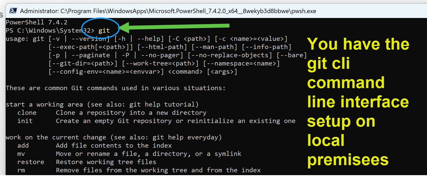The height and width of the screenshot is (189, 427).
Task: Click the 'git help everyday' text
Action: (185, 137)
